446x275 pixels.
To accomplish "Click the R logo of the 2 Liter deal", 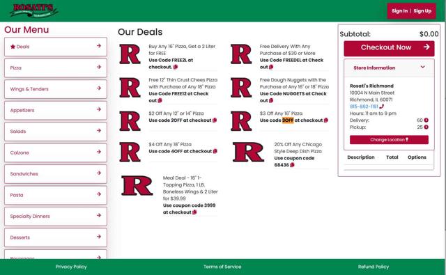I will click(130, 54).
